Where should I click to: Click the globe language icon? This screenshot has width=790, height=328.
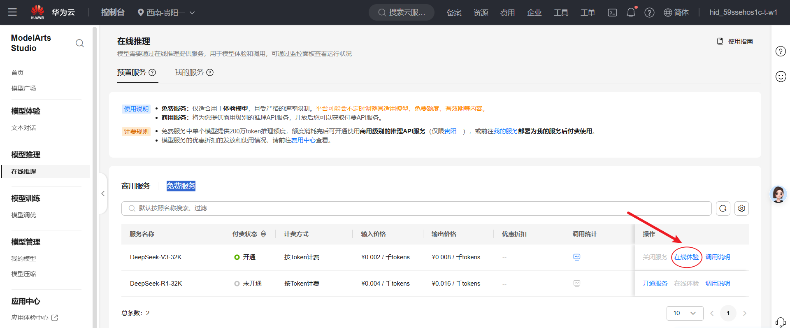[668, 13]
